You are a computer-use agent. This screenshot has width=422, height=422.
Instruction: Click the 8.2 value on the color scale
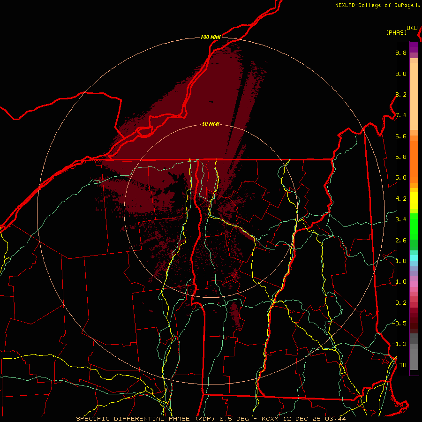click(401, 94)
